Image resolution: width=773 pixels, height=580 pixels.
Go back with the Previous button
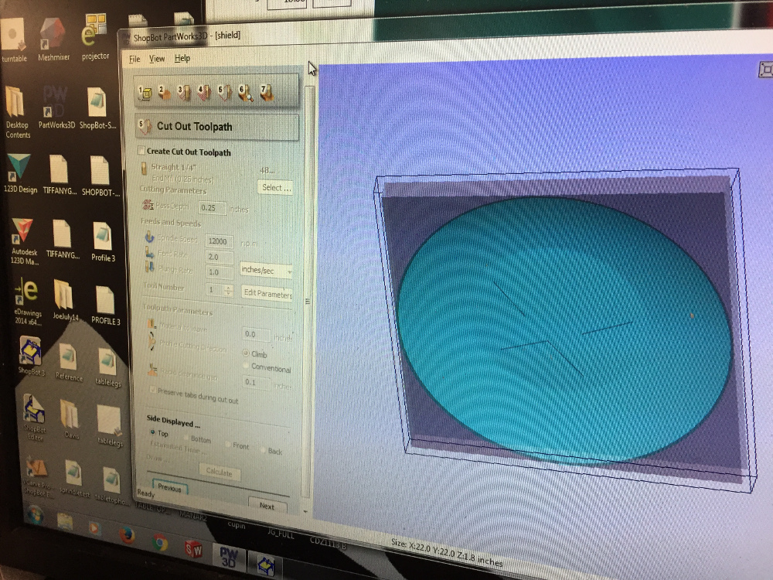(169, 487)
